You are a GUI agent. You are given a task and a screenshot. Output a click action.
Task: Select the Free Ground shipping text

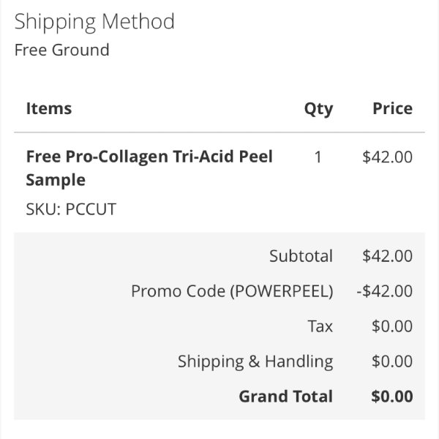(62, 50)
